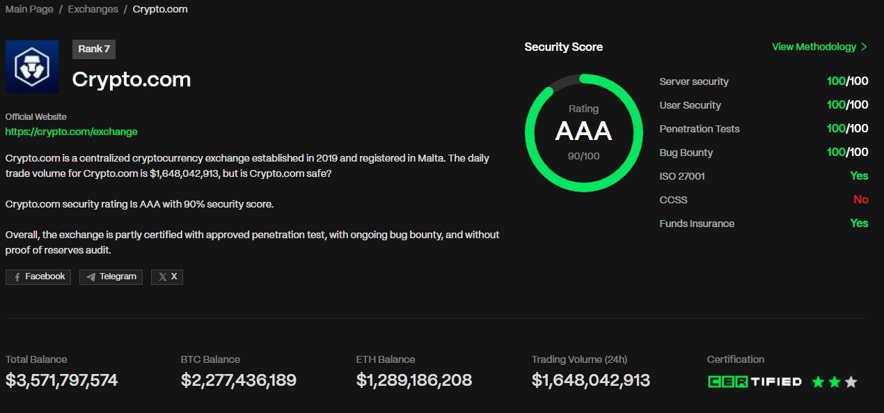Click the Trading Volume (24h) value
Viewport: 884px width, 413px height.
(590, 380)
